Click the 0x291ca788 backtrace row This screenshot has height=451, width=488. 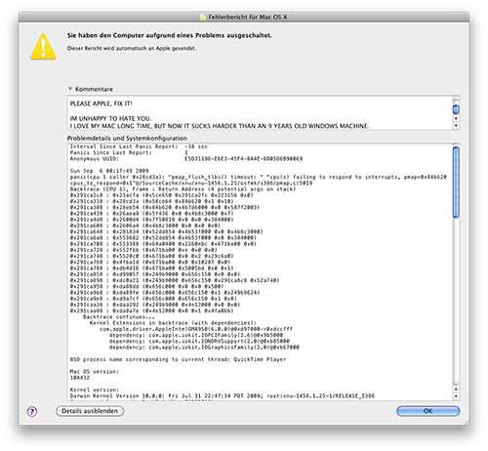pos(152,268)
